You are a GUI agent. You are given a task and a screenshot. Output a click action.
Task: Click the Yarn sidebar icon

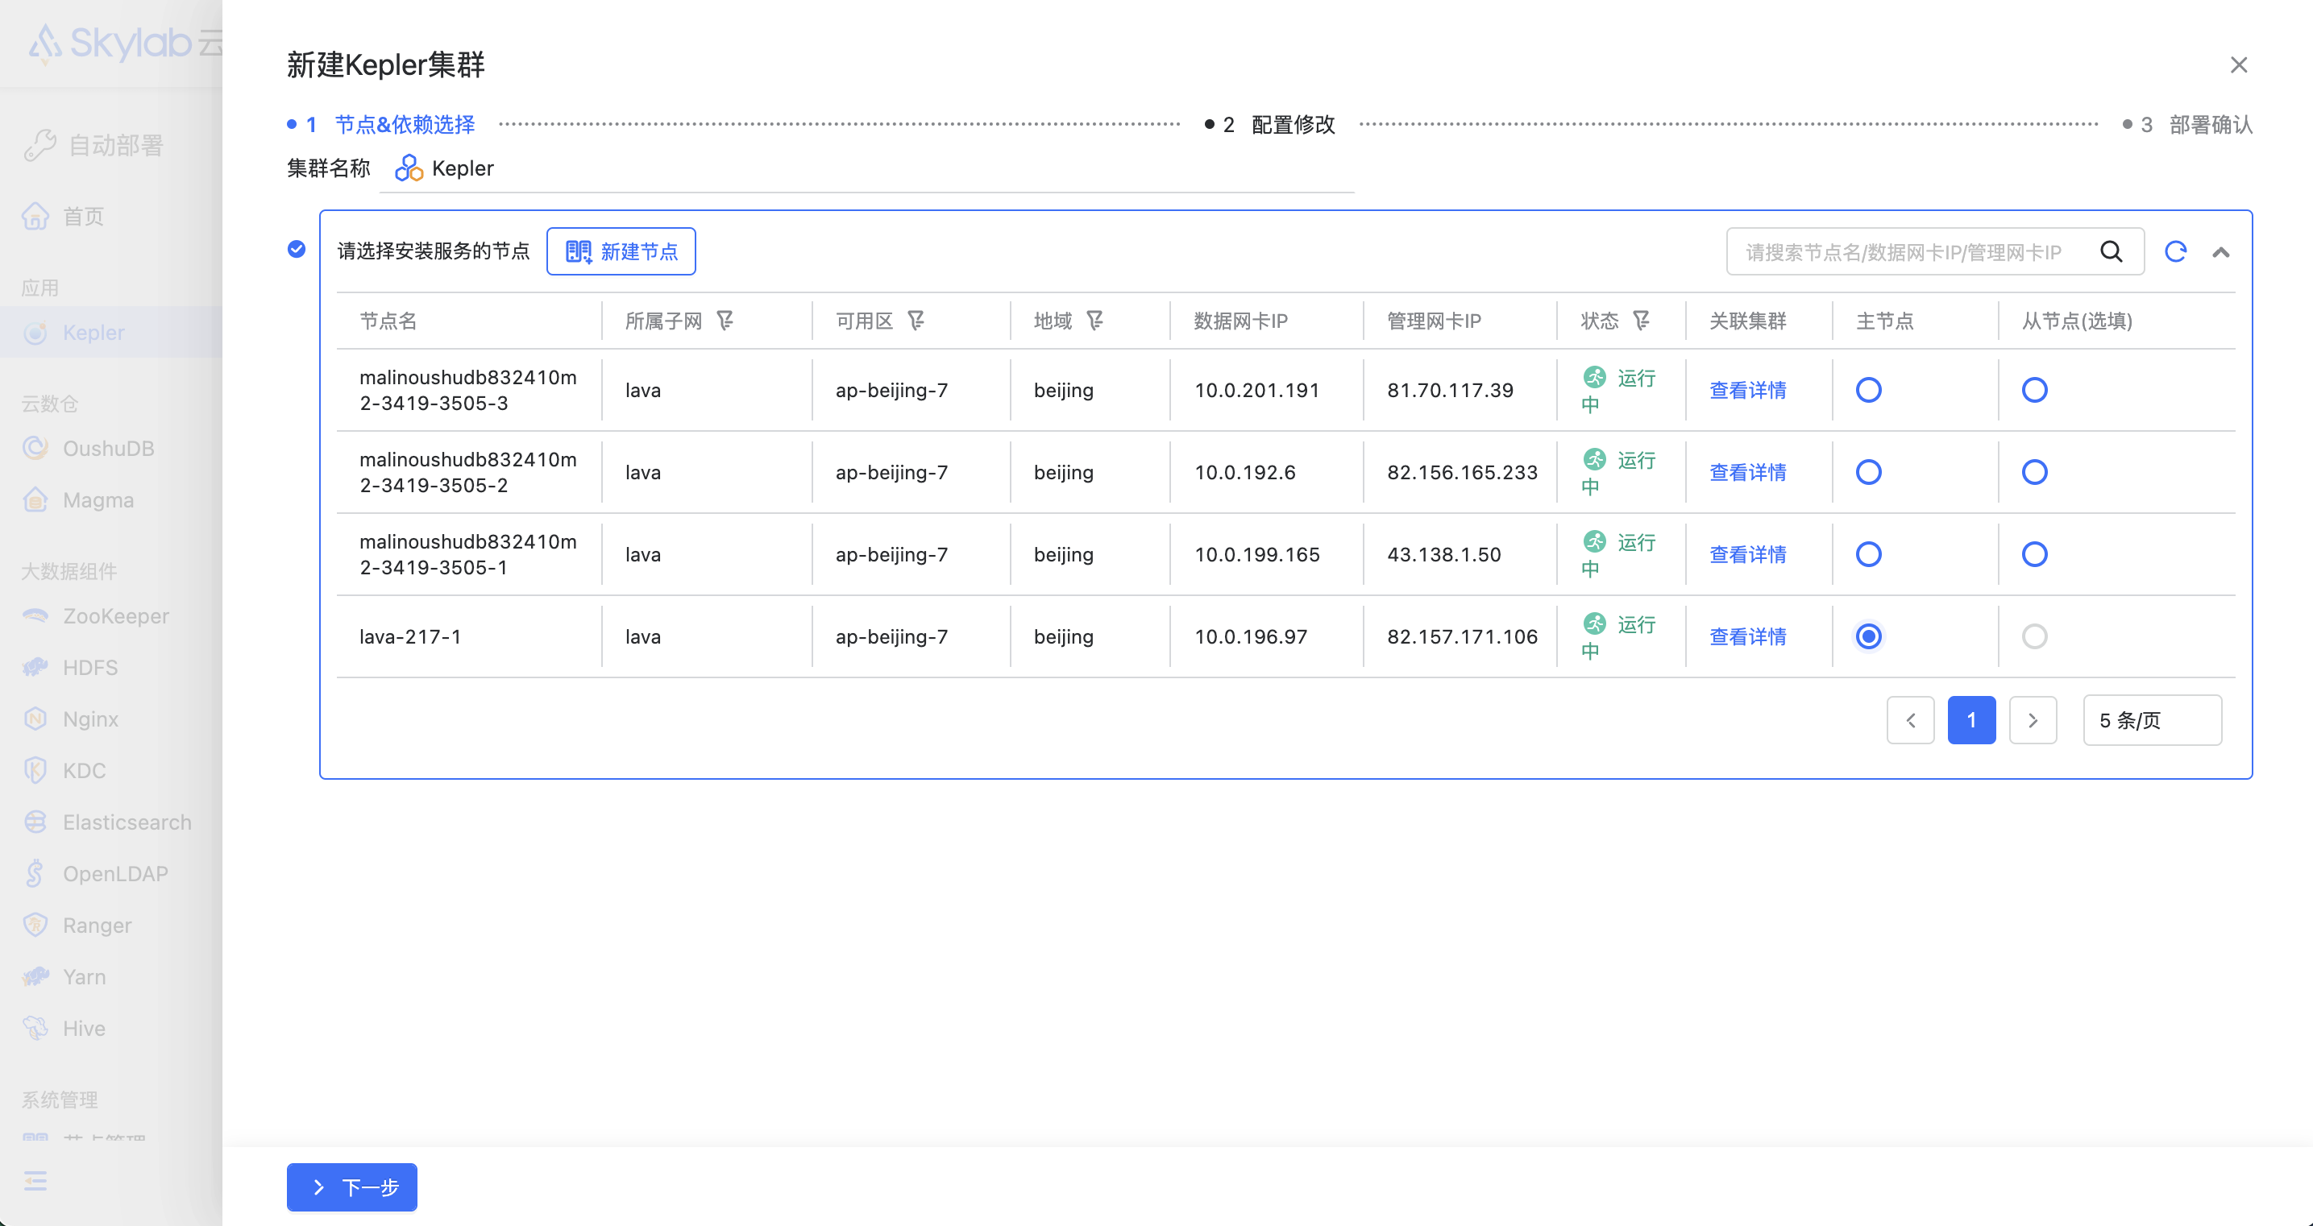coord(35,976)
